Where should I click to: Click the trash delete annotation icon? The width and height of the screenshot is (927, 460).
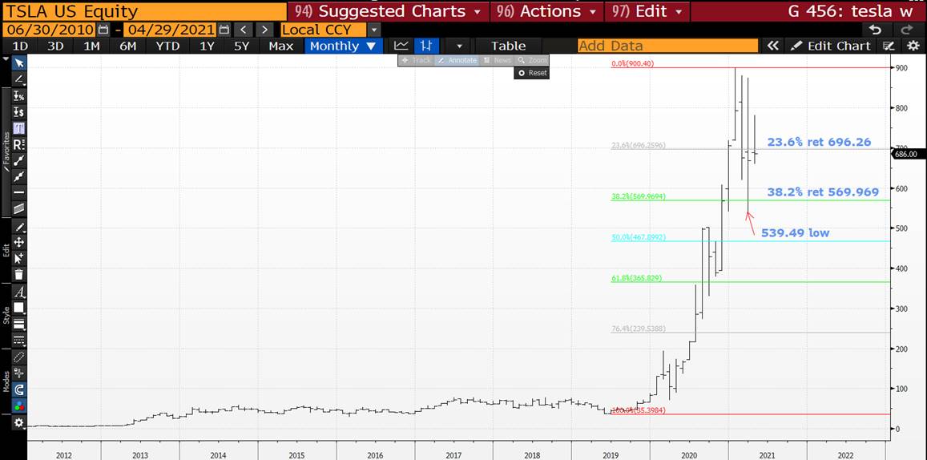click(x=19, y=274)
